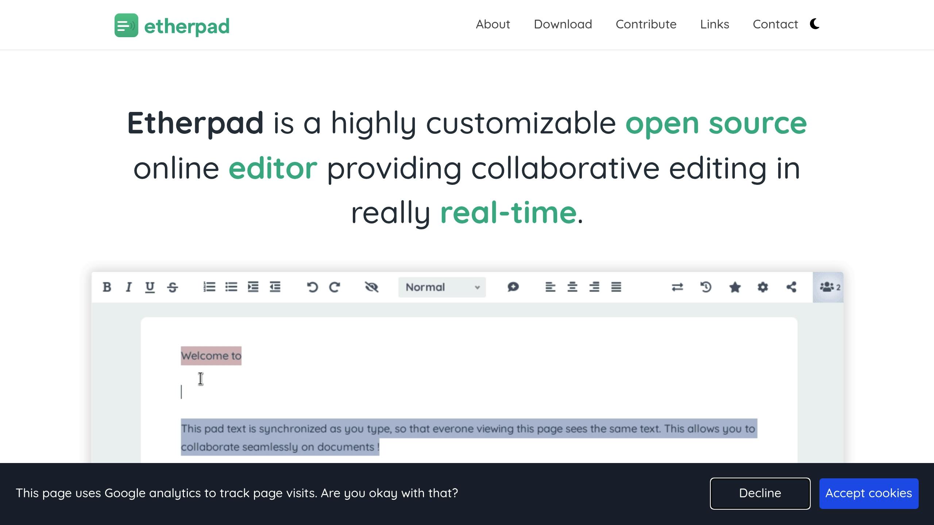Save revision with the star icon

pyautogui.click(x=735, y=287)
